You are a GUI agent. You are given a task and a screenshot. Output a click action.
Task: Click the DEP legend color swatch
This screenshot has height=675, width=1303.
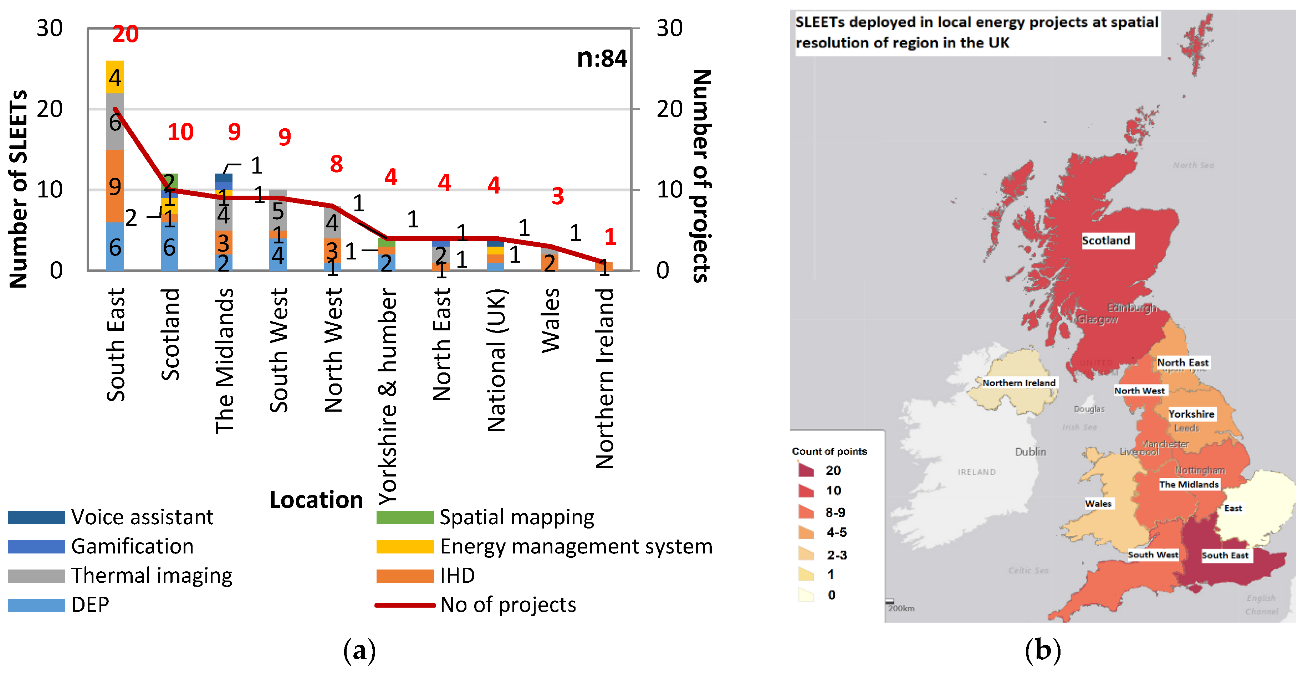[x=36, y=605]
